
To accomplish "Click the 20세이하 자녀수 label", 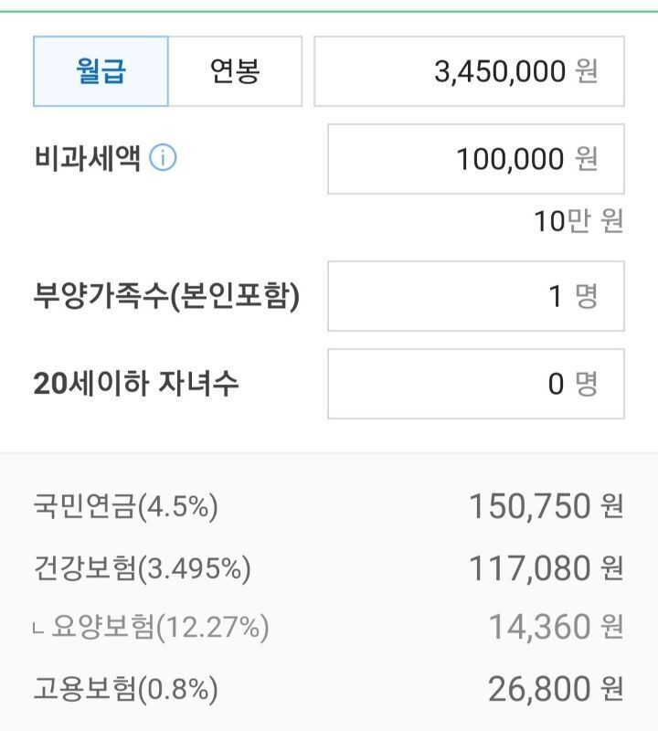I will tap(136, 384).
